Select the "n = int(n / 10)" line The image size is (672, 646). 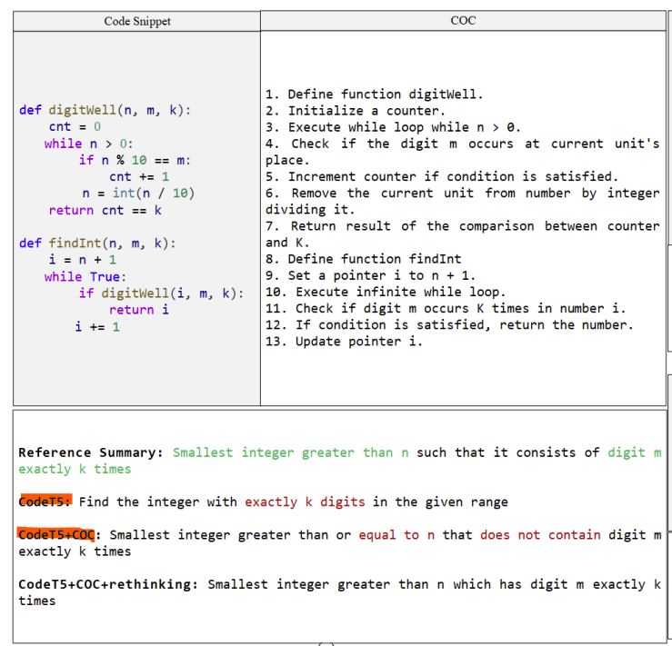point(137,193)
